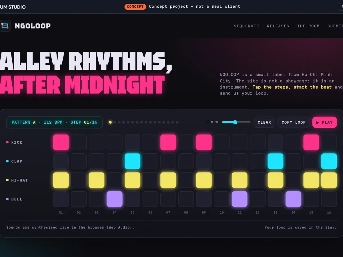Disable the Clap step 05 pad

[x=132, y=161]
